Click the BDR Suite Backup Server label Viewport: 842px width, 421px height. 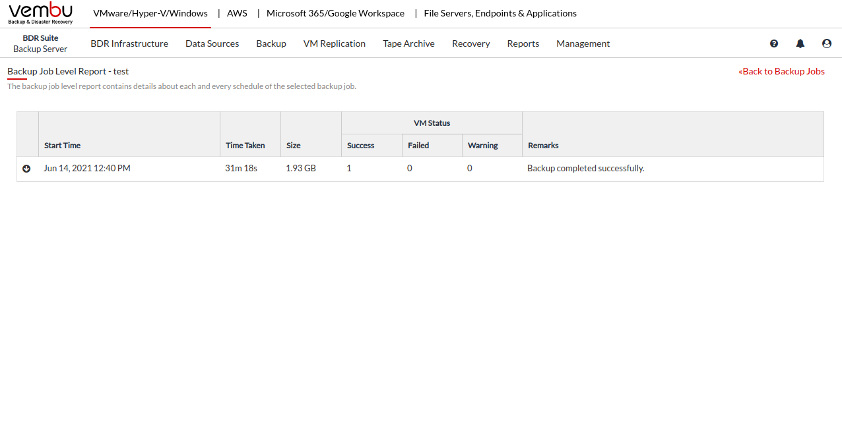40,43
